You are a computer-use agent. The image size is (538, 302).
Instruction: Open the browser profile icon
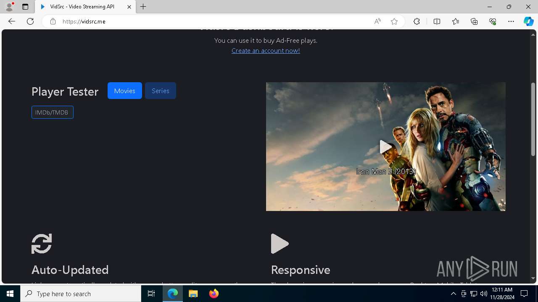(9, 7)
